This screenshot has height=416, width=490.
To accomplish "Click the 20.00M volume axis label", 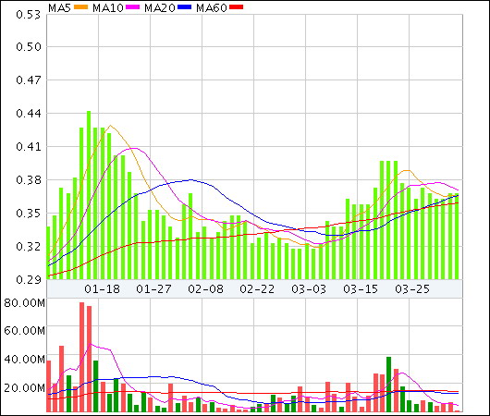I will (24, 388).
